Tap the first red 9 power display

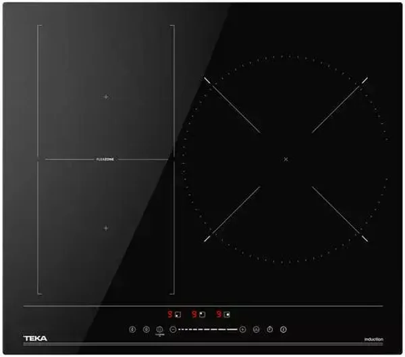click(x=169, y=314)
